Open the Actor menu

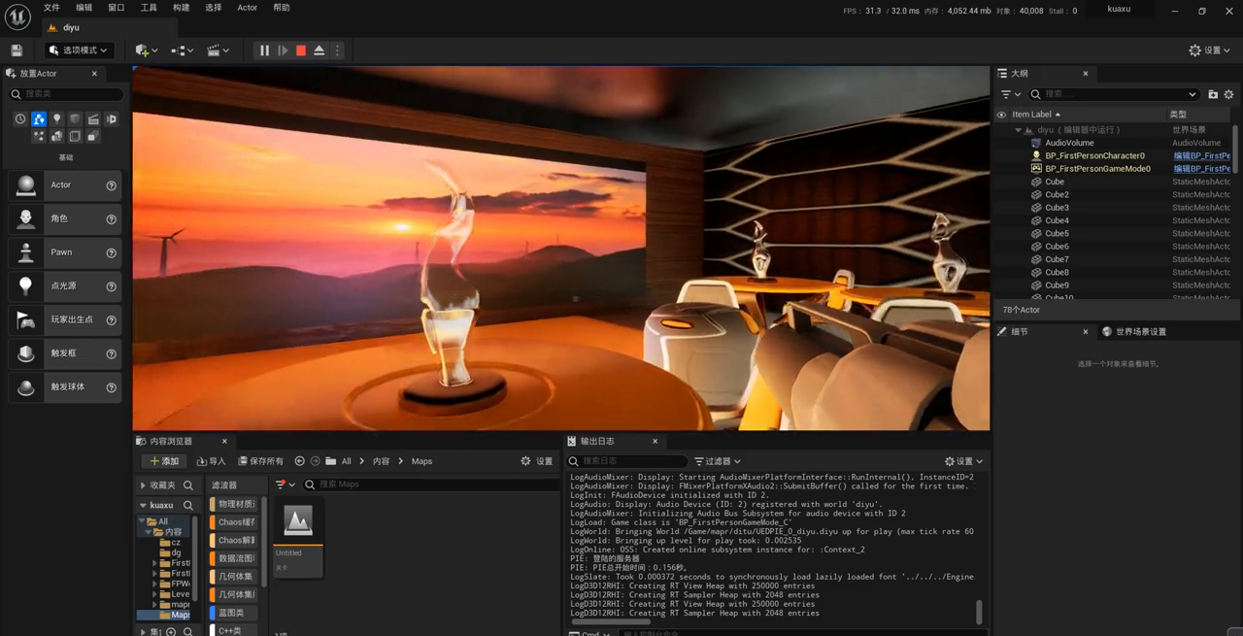248,8
